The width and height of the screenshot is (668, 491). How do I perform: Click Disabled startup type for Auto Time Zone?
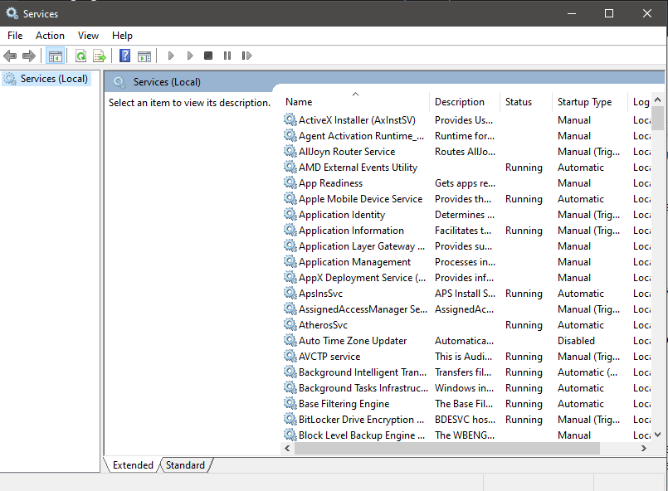click(x=576, y=341)
